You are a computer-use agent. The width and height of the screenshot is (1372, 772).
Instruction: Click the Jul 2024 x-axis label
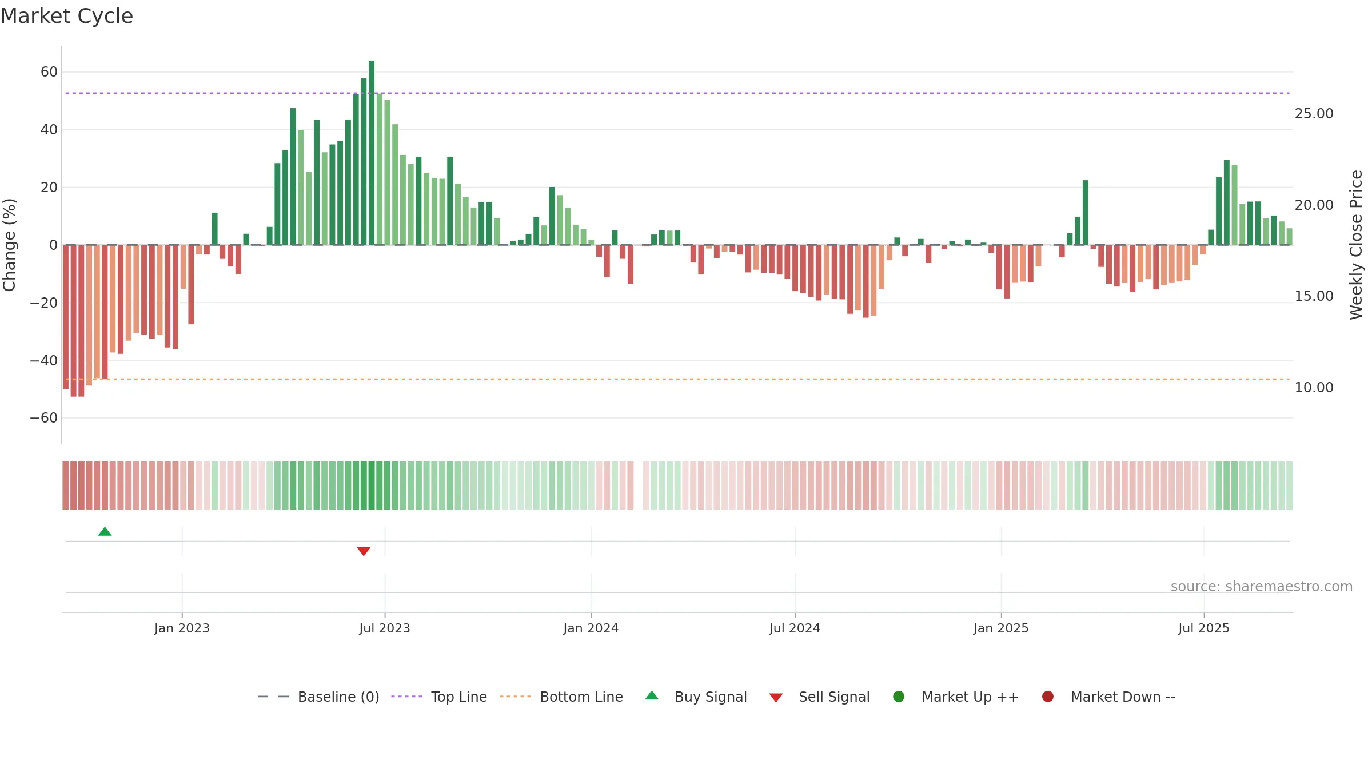pos(795,628)
